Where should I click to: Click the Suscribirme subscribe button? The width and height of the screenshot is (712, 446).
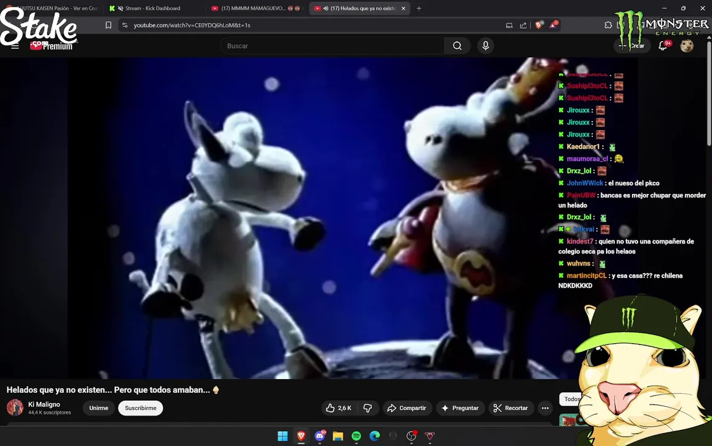tap(140, 408)
